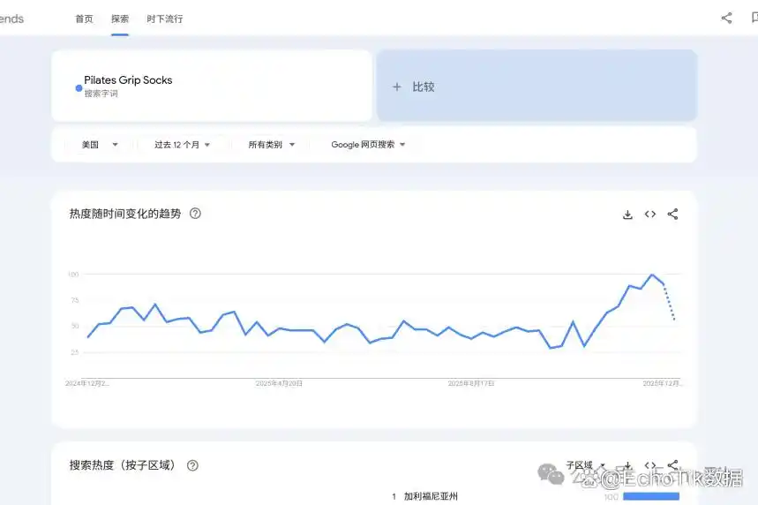758x505 pixels.
Task: Click embed code icon on trend chart
Action: (x=650, y=215)
